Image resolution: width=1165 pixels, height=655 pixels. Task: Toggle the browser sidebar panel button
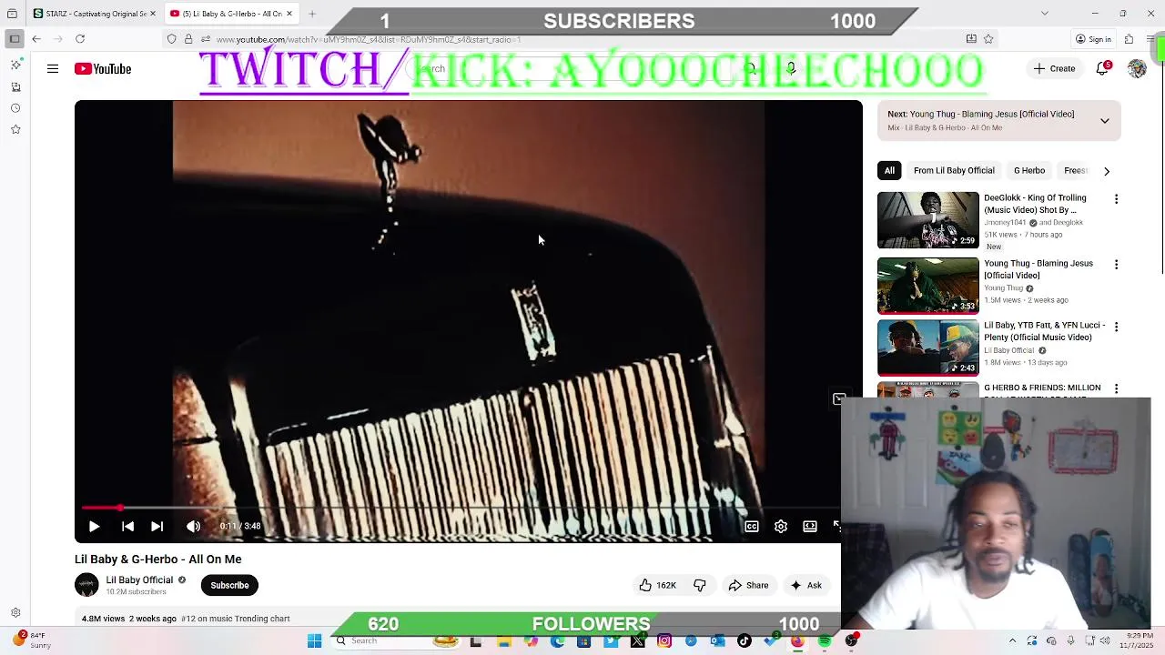coord(15,39)
